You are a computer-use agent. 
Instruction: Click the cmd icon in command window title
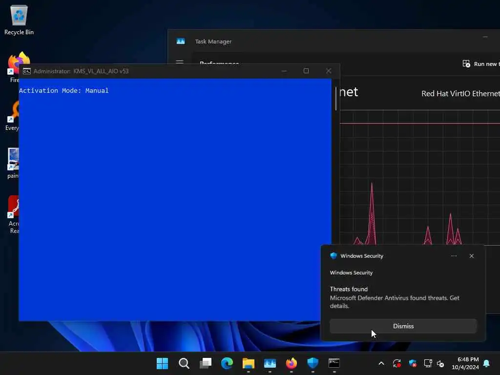(27, 71)
